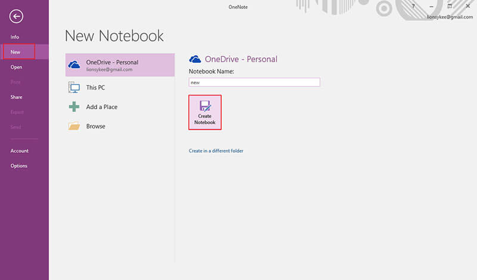Open the Info page in the sidebar
Screen dimensions: 477x280
coord(15,37)
